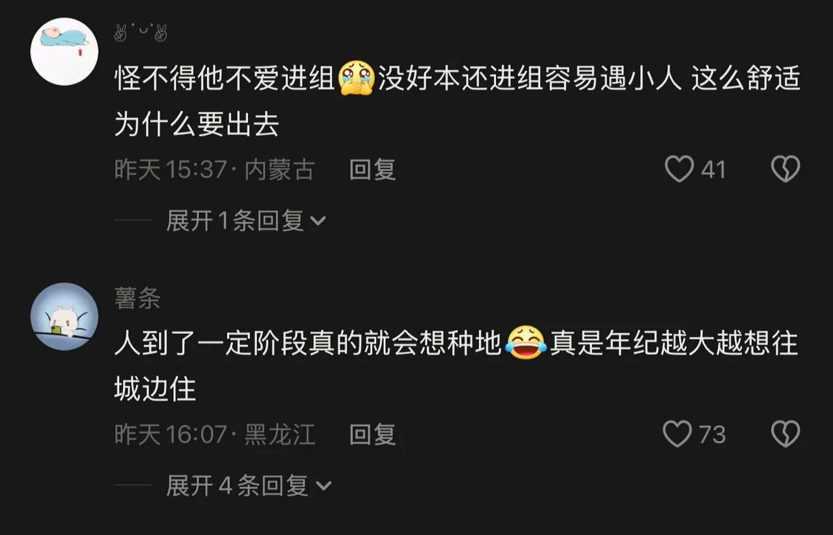
Task: Like the comment with 41 likes
Action: pos(679,170)
